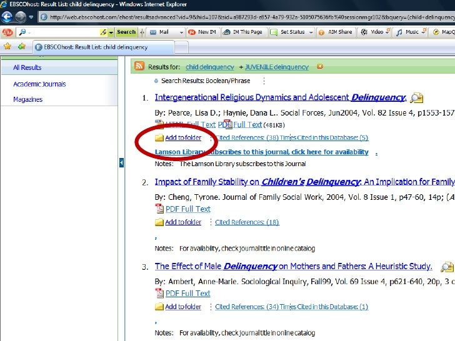Click Add to folder for result 1
This screenshot has width=455, height=341.
pyautogui.click(x=183, y=138)
